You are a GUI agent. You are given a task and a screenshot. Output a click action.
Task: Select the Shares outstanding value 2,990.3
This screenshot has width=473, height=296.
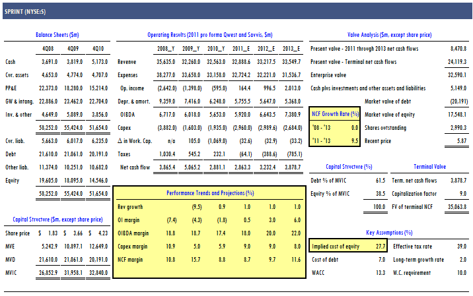click(456, 127)
